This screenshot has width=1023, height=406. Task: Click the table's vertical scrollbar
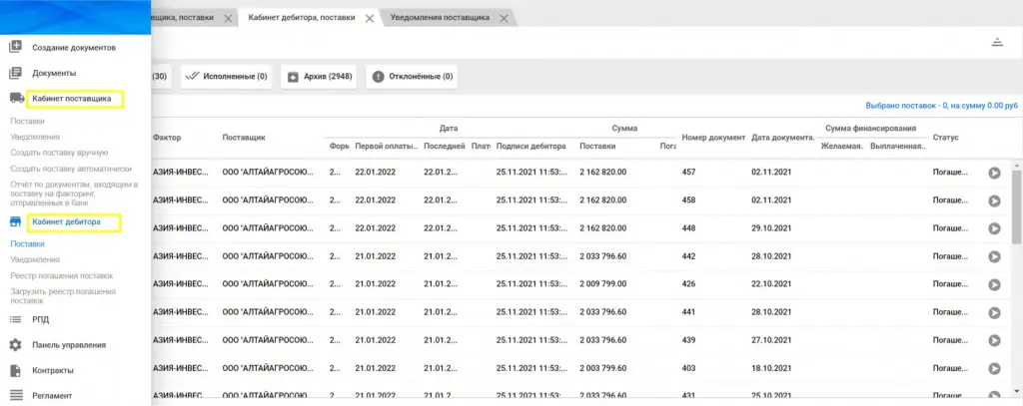[1017, 209]
